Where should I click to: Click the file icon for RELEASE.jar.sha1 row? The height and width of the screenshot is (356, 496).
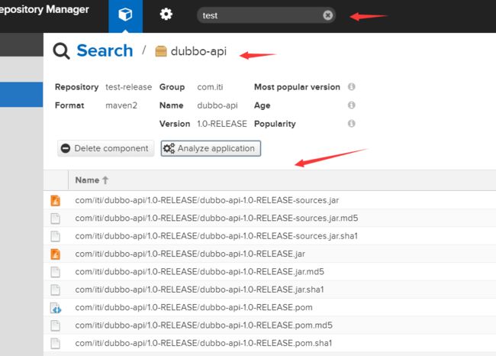(56, 290)
